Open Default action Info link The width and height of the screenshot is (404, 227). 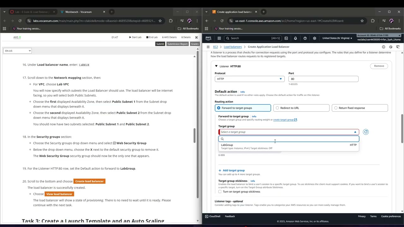coord(242,92)
